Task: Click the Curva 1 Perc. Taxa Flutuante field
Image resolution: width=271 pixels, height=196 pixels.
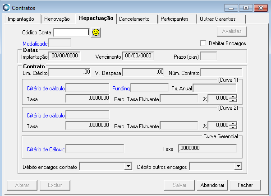Action: pyautogui.click(x=179, y=98)
